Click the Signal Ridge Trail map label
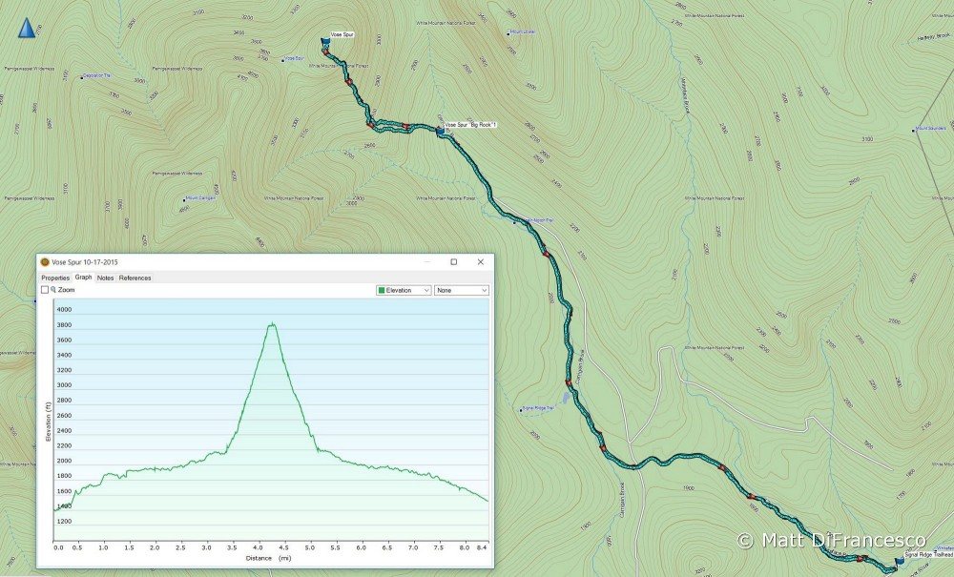 click(539, 408)
